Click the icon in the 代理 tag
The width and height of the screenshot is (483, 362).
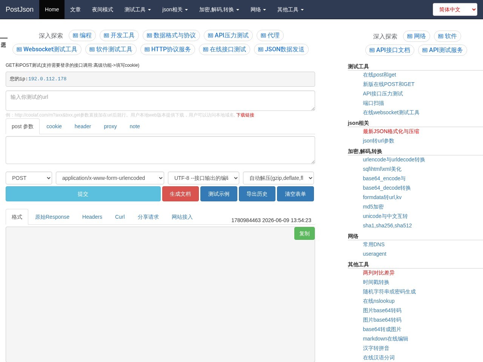(263, 35)
